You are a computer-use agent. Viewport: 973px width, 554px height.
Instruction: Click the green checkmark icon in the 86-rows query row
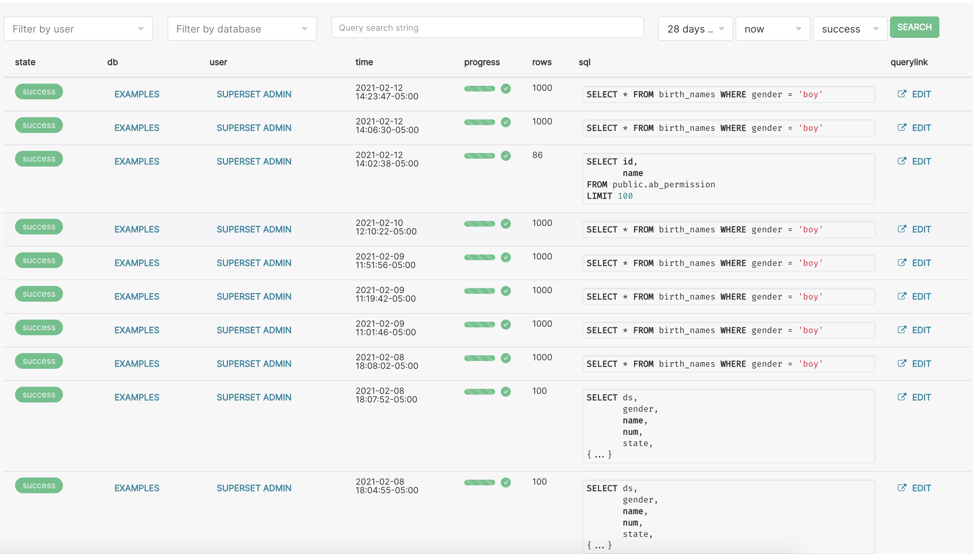pos(505,155)
